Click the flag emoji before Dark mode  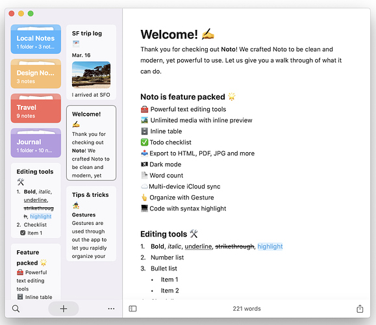click(144, 164)
